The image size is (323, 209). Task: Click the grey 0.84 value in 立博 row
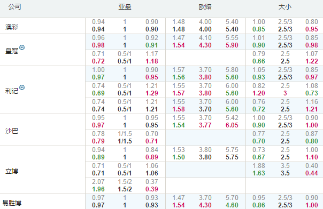(x=152, y=150)
